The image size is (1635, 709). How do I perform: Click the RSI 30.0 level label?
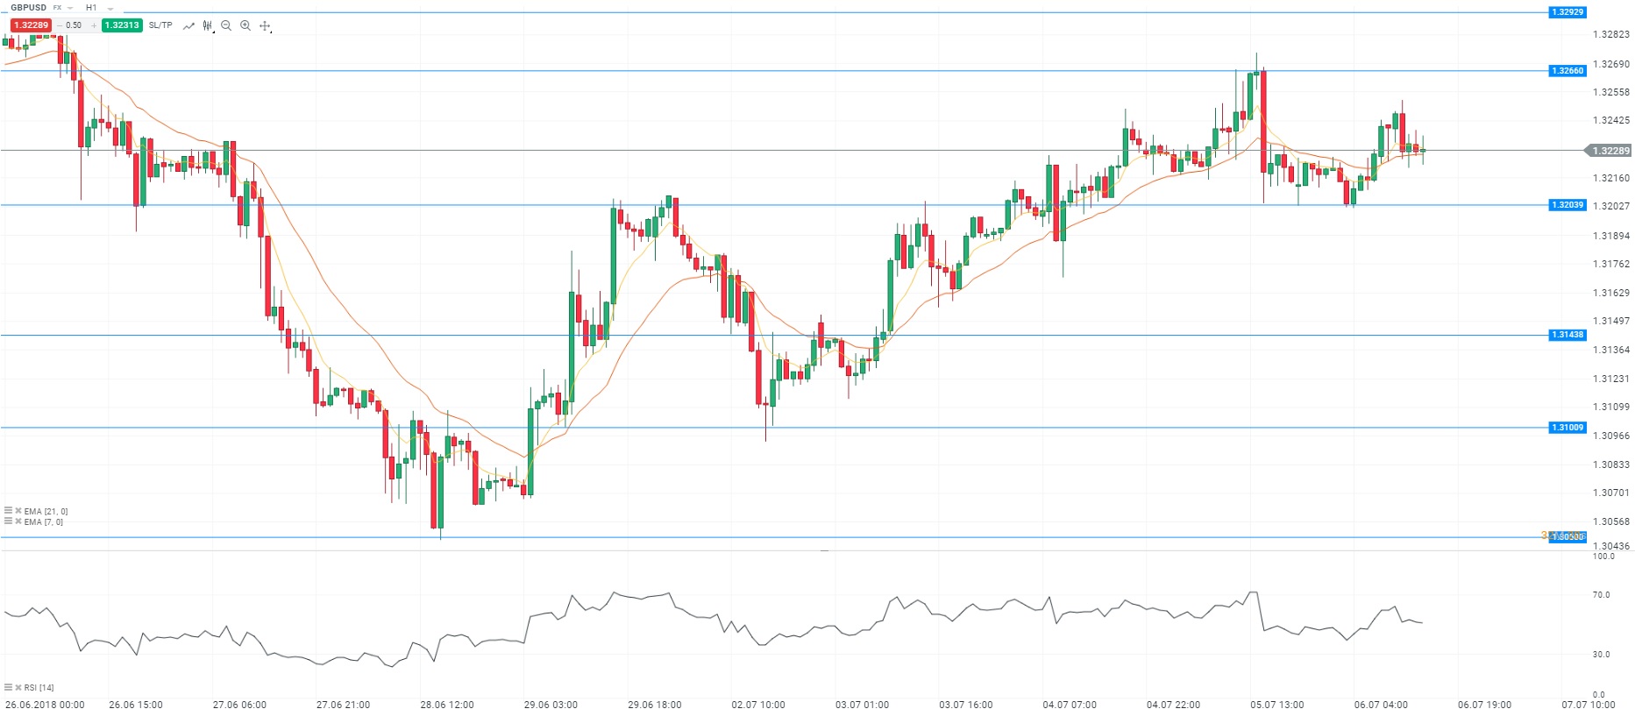coord(1602,655)
